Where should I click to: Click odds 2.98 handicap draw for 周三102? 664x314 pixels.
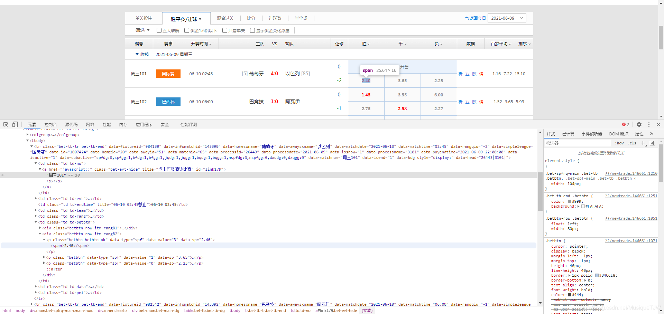pos(402,108)
